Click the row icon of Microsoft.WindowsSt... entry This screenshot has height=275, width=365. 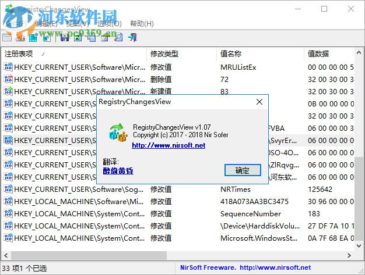[x=8, y=238]
